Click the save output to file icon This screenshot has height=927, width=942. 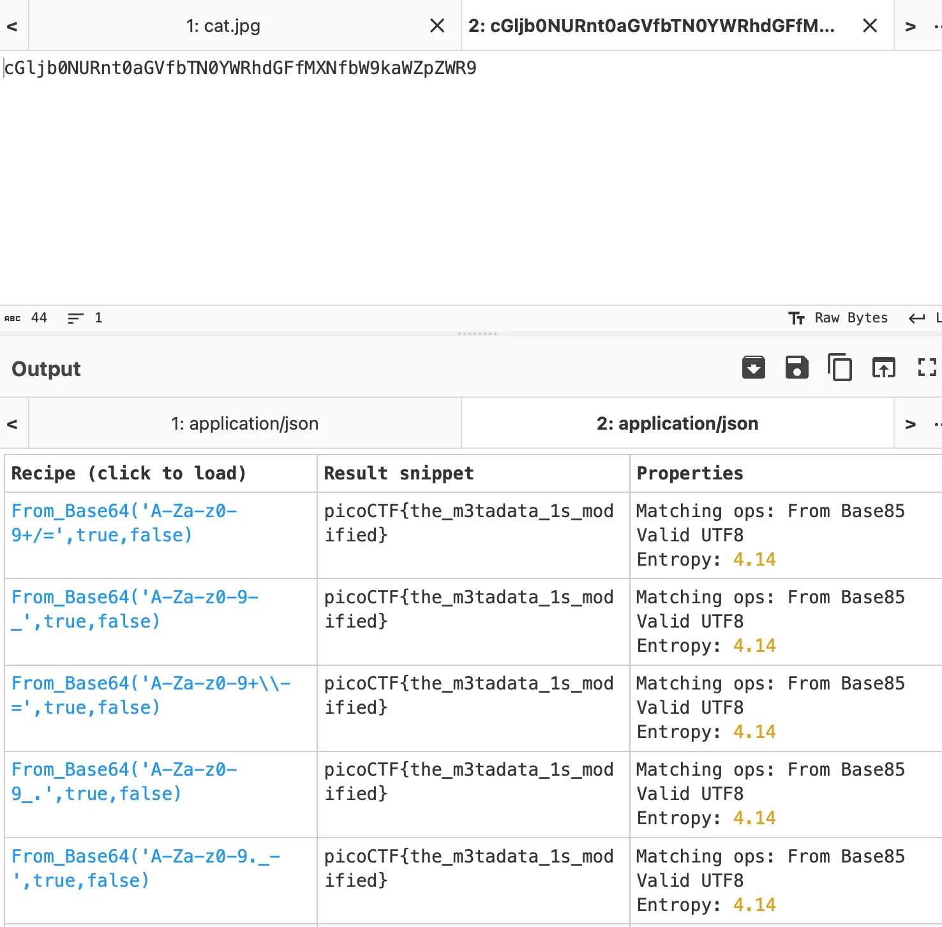796,368
